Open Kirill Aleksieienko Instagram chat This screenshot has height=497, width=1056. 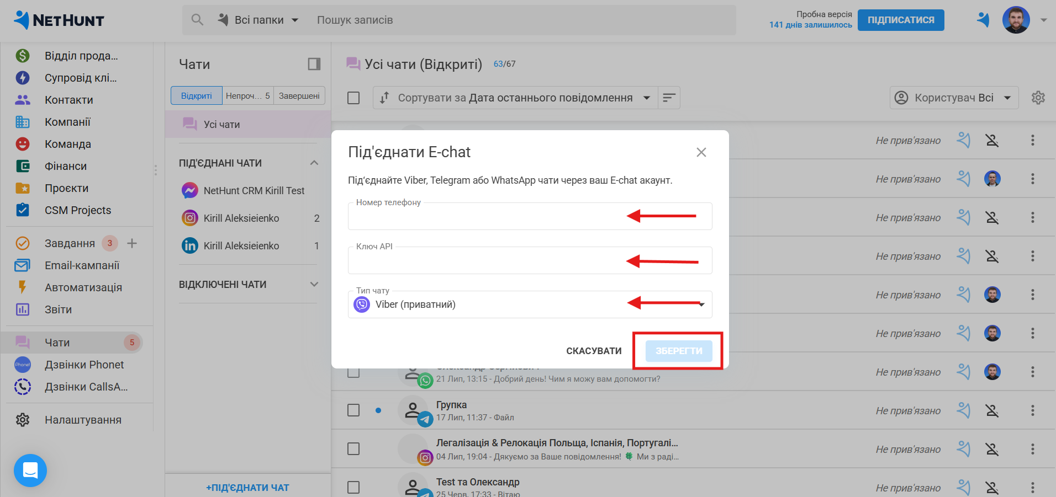pyautogui.click(x=241, y=218)
